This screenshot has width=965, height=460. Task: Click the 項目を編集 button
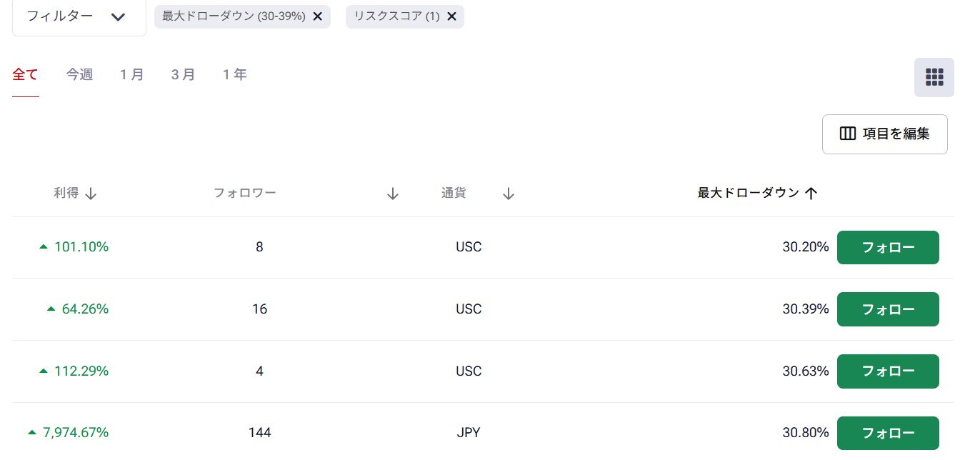click(x=884, y=134)
